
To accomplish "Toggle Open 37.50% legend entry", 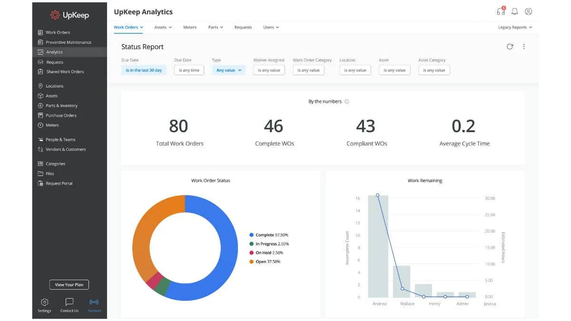I will [265, 262].
